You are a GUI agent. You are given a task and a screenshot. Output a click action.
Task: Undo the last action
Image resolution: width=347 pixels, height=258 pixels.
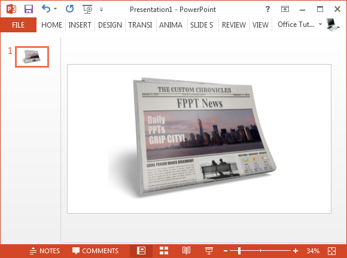pyautogui.click(x=46, y=9)
